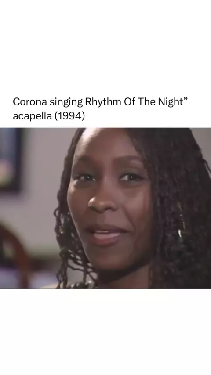
Task: Click the word "singing" in the caption
Action: pos(66,103)
